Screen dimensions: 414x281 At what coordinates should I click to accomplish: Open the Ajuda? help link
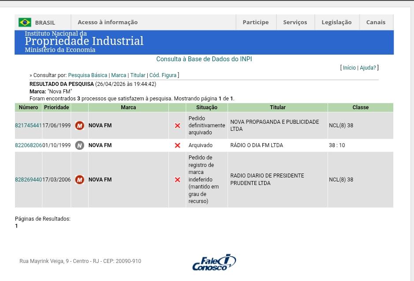tap(368, 68)
